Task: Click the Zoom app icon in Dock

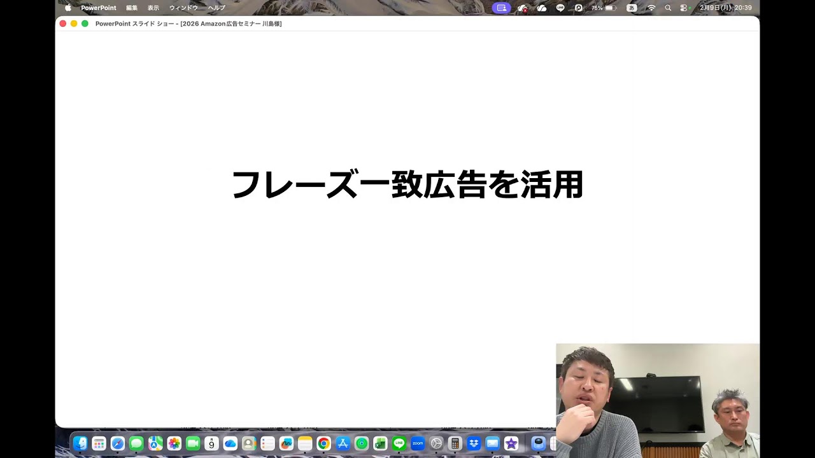Action: (x=418, y=443)
